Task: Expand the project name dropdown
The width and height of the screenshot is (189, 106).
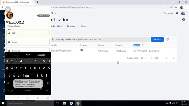Action: pyautogui.click(x=55, y=13)
